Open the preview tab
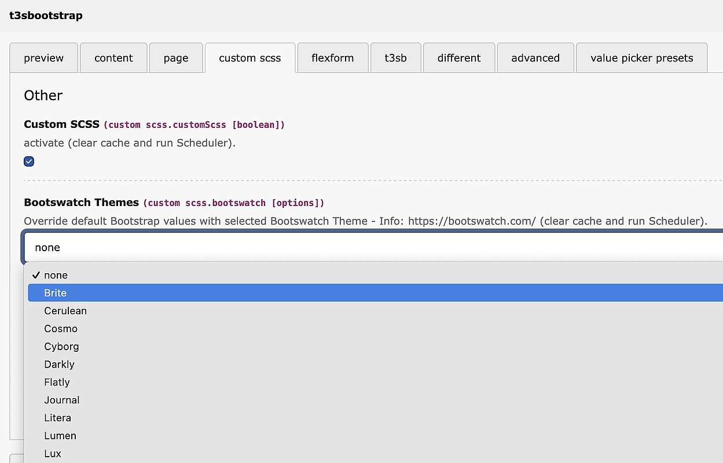 pos(44,58)
